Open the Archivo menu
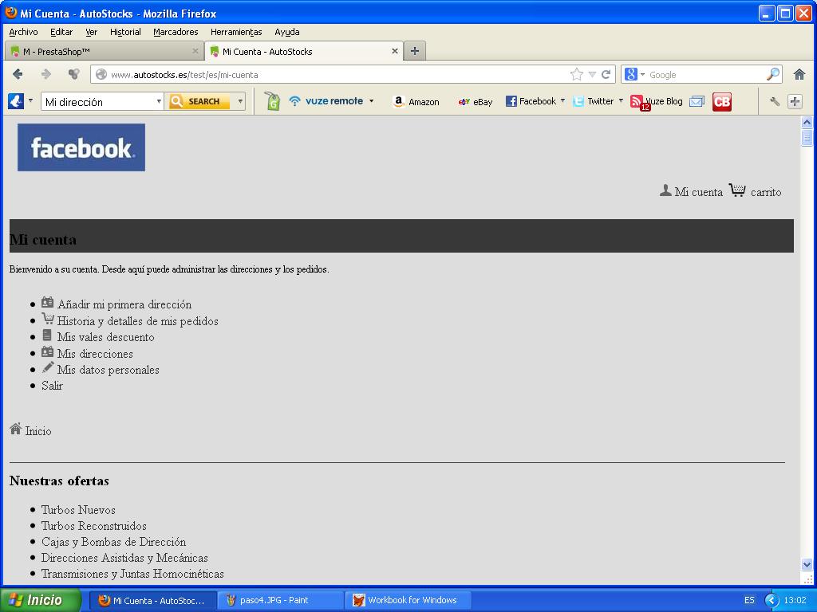 pyautogui.click(x=23, y=32)
